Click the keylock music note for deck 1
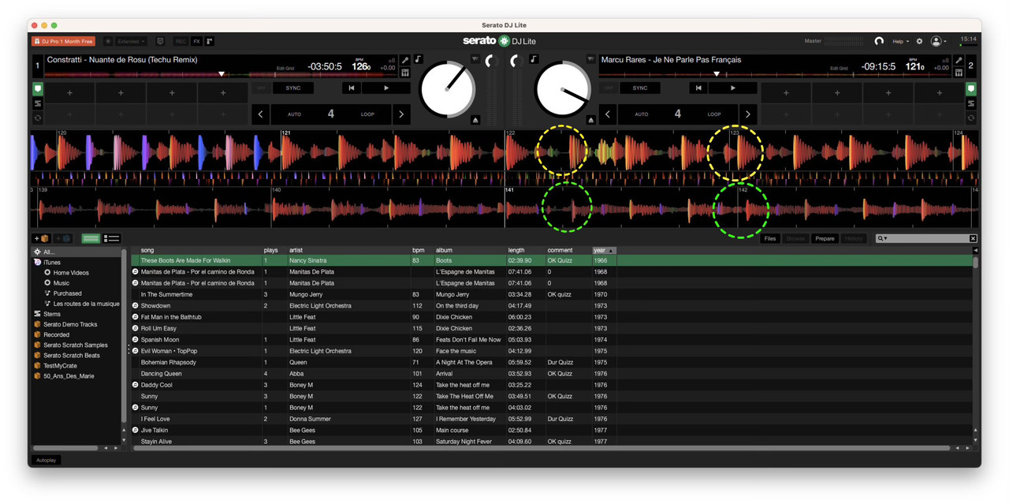This screenshot has height=504, width=1009. pyautogui.click(x=418, y=59)
